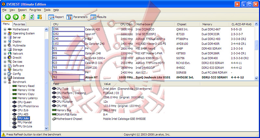Expand the Display tree node
The width and height of the screenshot is (260, 138).
point(5,42)
